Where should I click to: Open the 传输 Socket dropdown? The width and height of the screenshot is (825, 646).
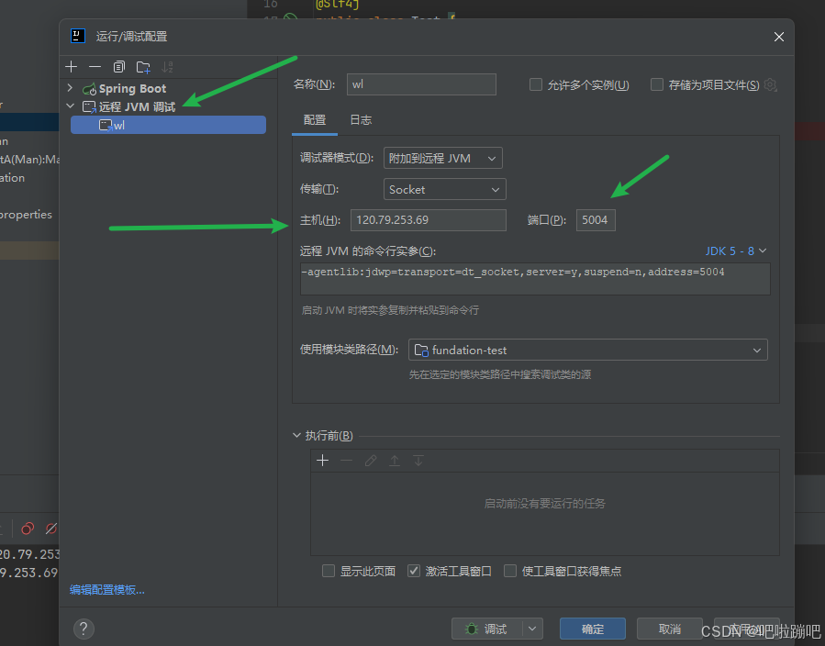(444, 189)
